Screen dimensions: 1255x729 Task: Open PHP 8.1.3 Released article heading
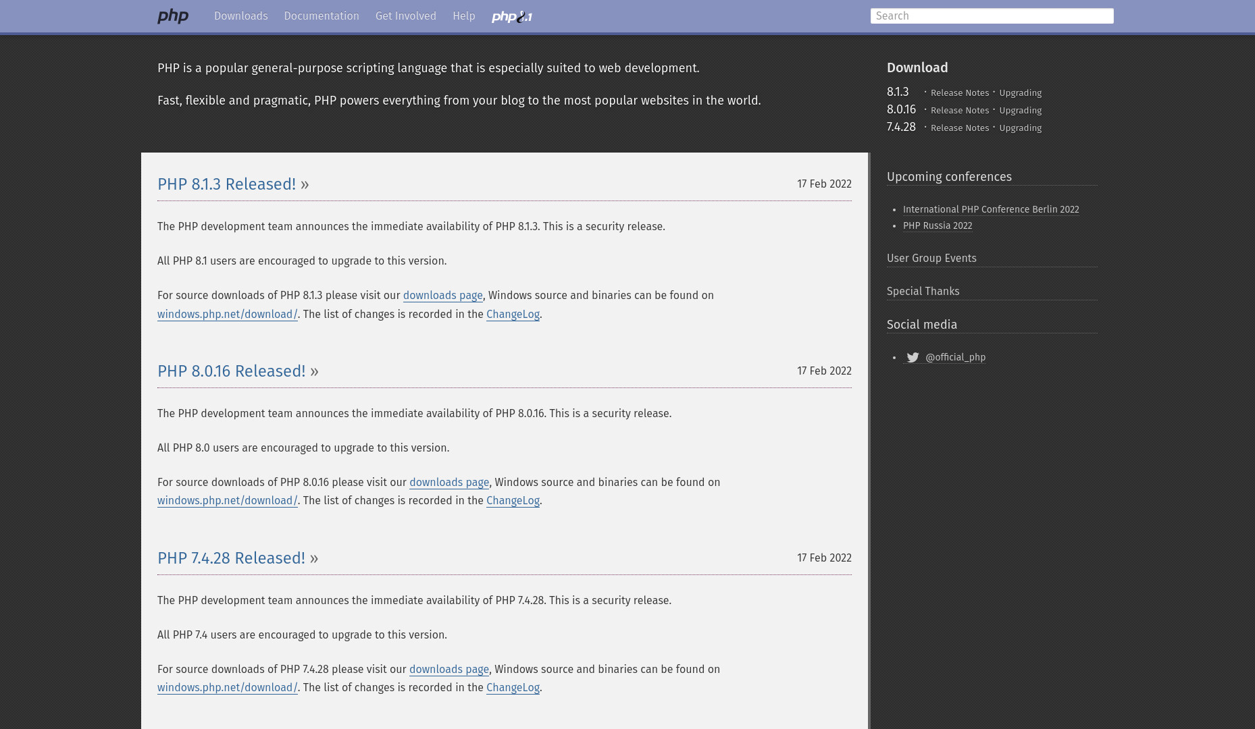coord(226,184)
